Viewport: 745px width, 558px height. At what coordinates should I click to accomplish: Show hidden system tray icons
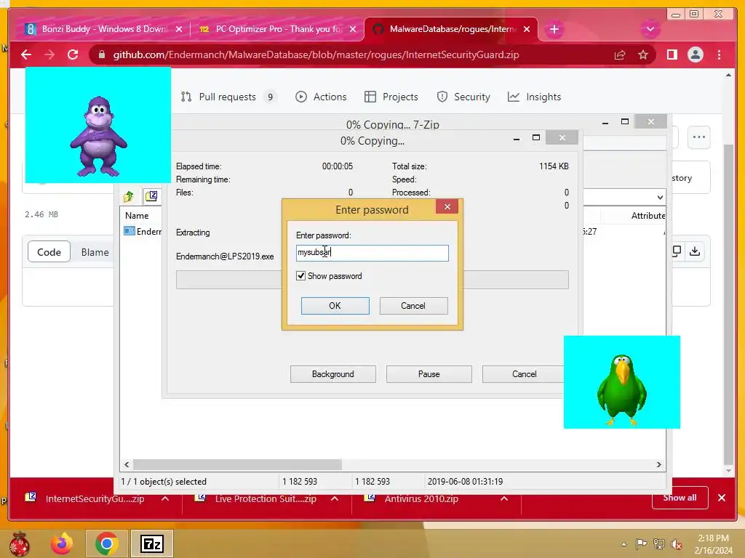tap(624, 544)
